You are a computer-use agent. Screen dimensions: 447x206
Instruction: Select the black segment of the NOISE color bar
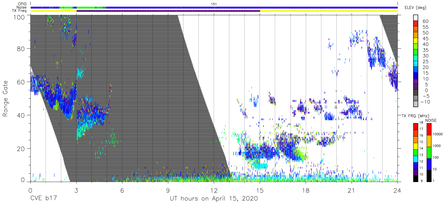pyautogui.click(x=428, y=175)
